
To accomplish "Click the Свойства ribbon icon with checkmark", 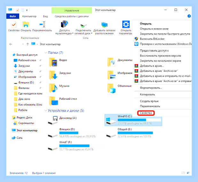I will click(14, 25).
